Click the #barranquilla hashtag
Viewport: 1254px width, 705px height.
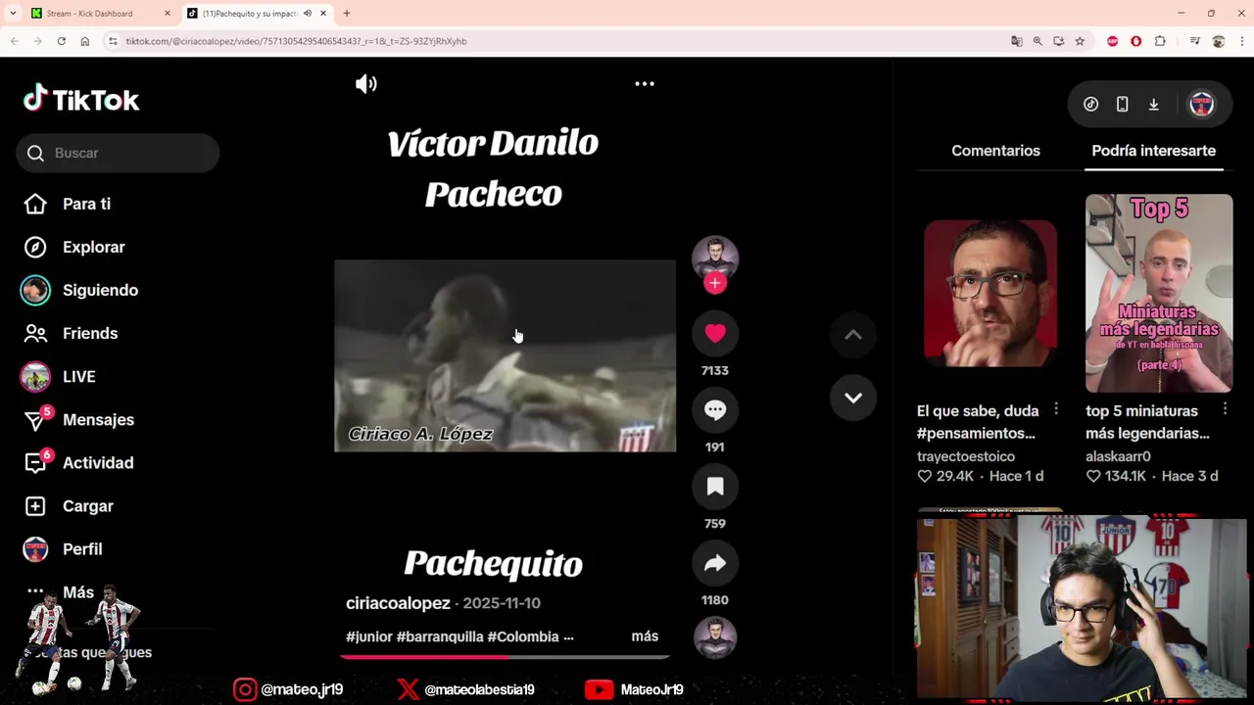440,636
